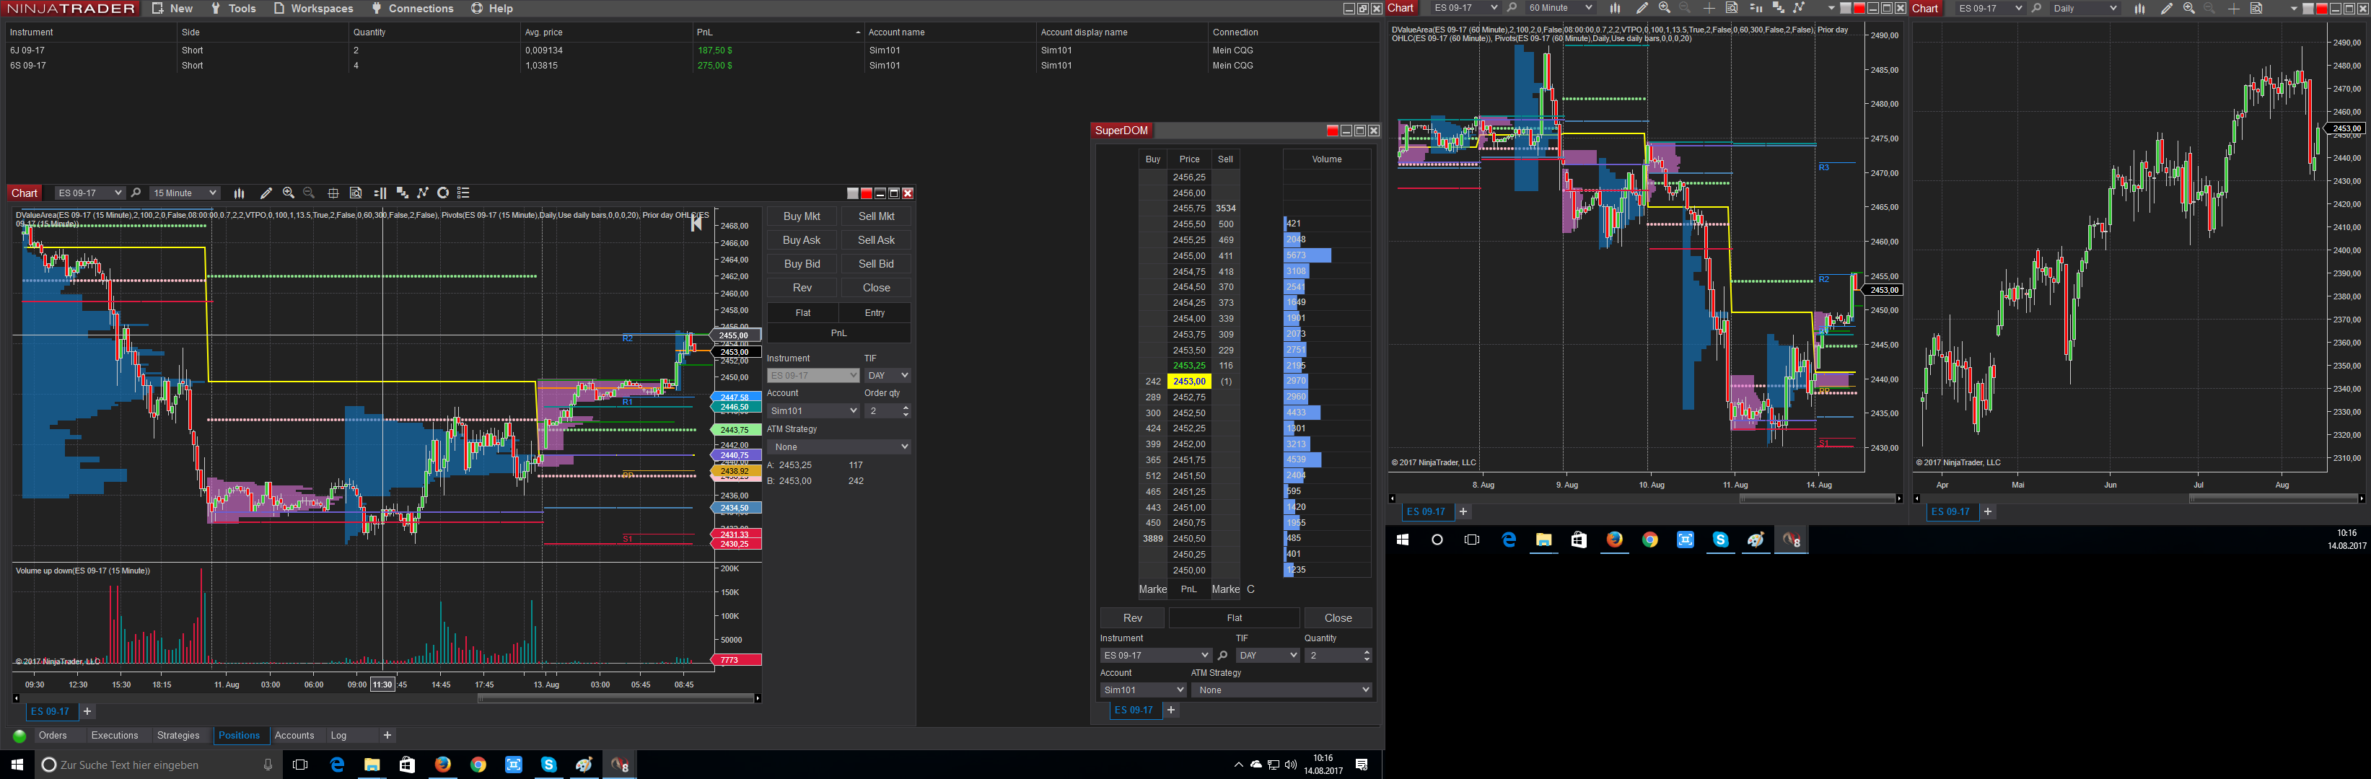Zoom in on the 60 Minute chart

click(1664, 8)
